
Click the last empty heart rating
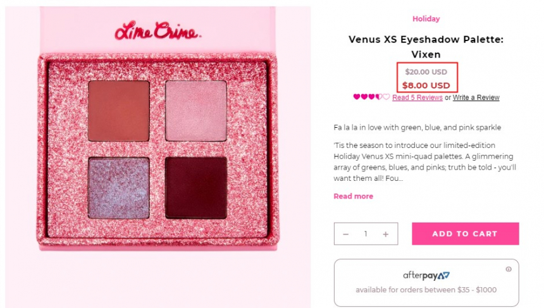point(386,97)
